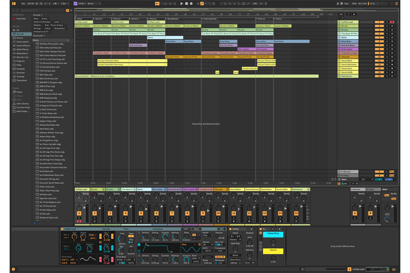
Task: Unfold the Coffee Leaf track
Action: pyautogui.click(x=340, y=22)
